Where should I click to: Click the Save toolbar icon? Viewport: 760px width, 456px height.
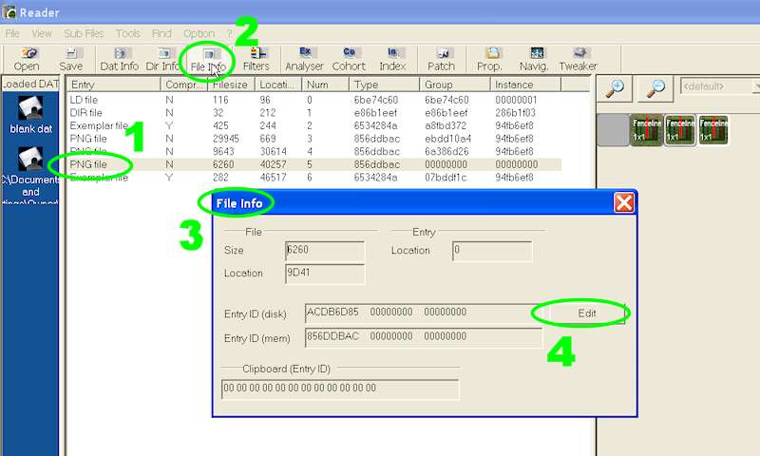(x=70, y=59)
